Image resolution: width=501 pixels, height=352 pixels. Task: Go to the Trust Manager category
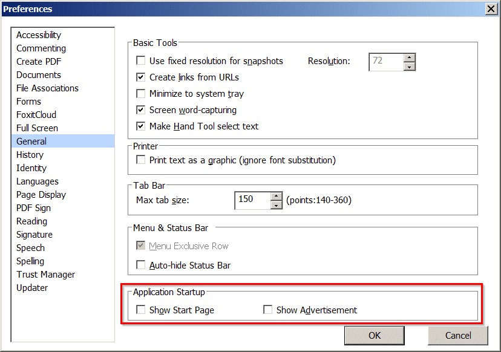click(46, 275)
